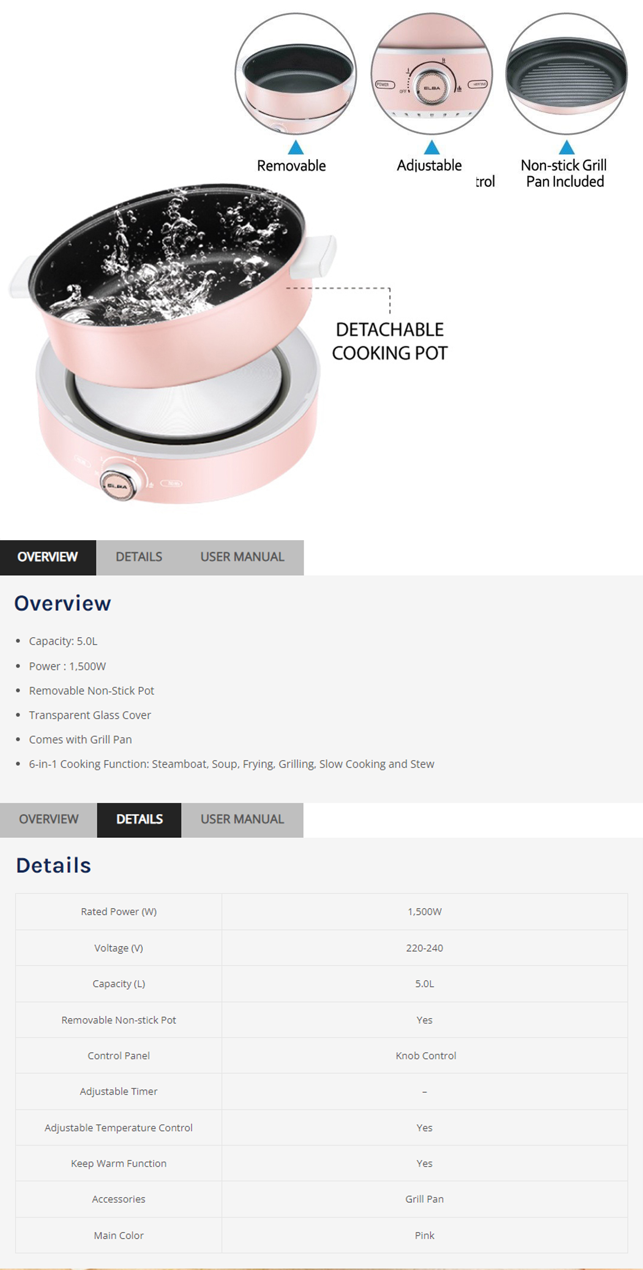Screen dimensions: 643x1270
Task: Switch to the upper DETAILS tab
Action: click(x=139, y=557)
